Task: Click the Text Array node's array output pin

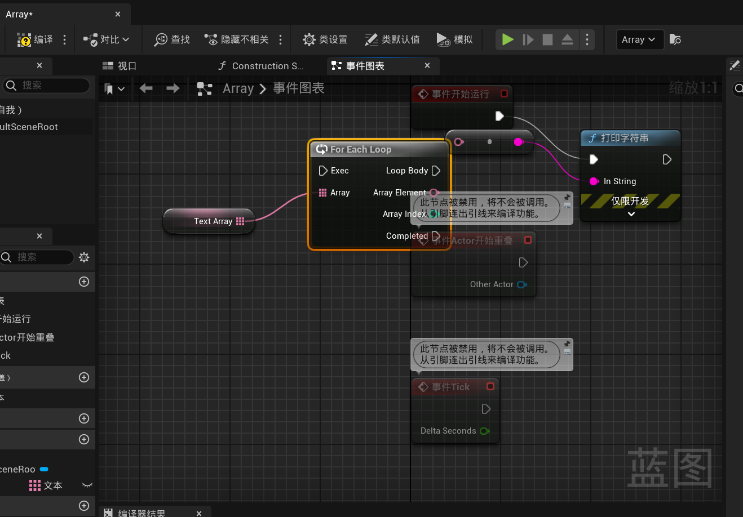Action: click(x=241, y=221)
